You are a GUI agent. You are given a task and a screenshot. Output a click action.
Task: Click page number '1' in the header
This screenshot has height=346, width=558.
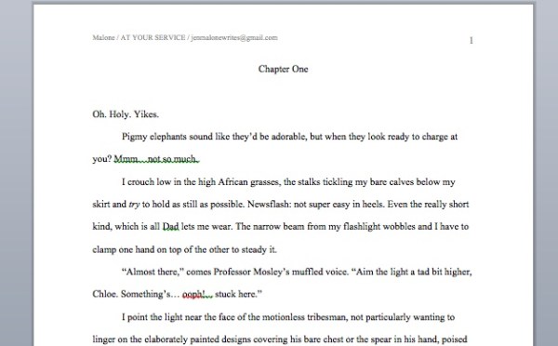(x=472, y=40)
